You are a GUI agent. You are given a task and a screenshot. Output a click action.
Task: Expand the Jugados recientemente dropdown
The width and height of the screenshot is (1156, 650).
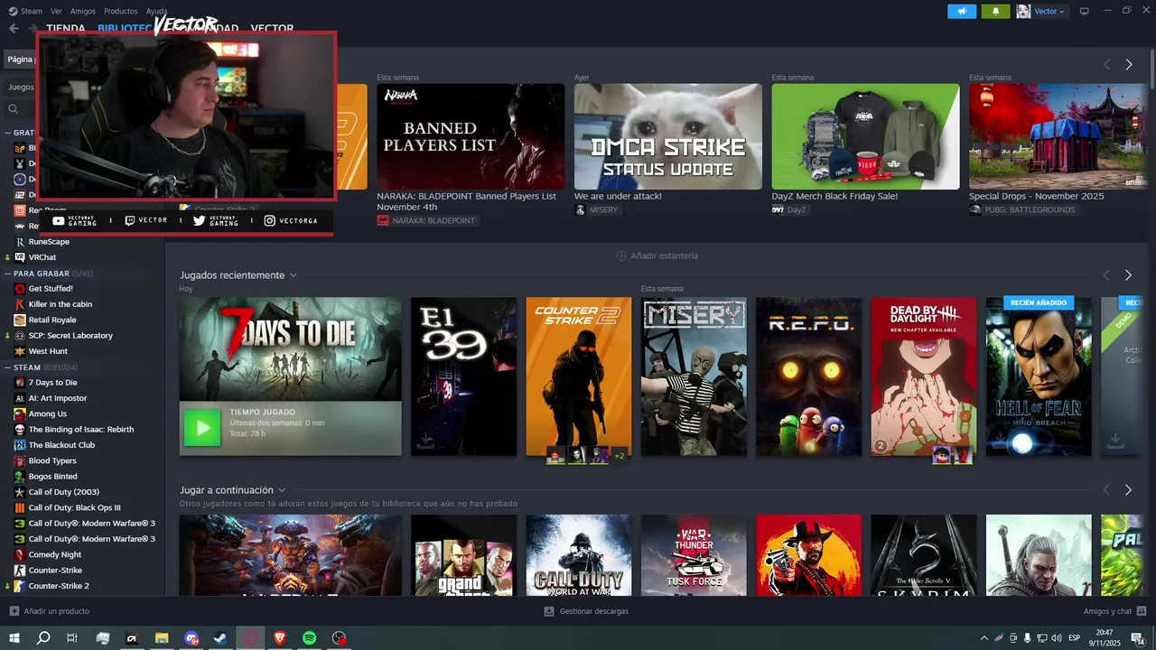point(294,275)
